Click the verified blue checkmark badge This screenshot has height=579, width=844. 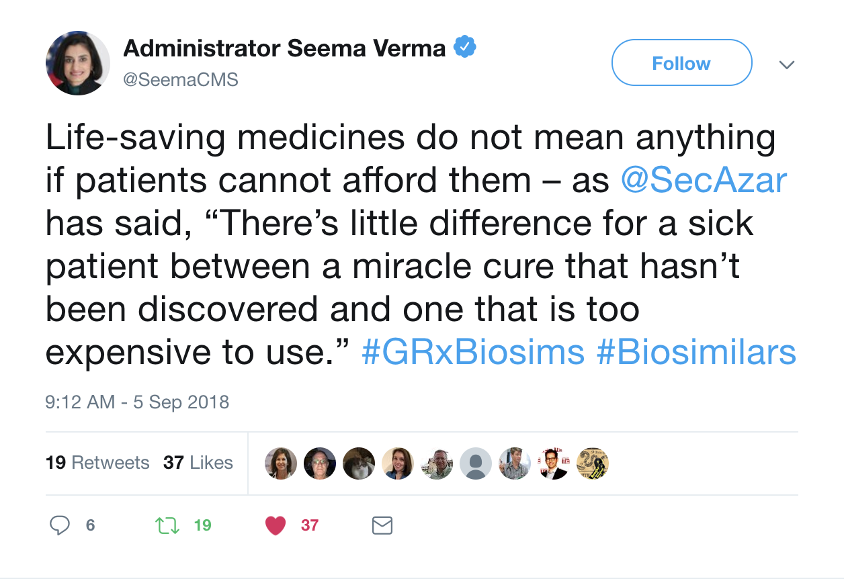tap(465, 46)
